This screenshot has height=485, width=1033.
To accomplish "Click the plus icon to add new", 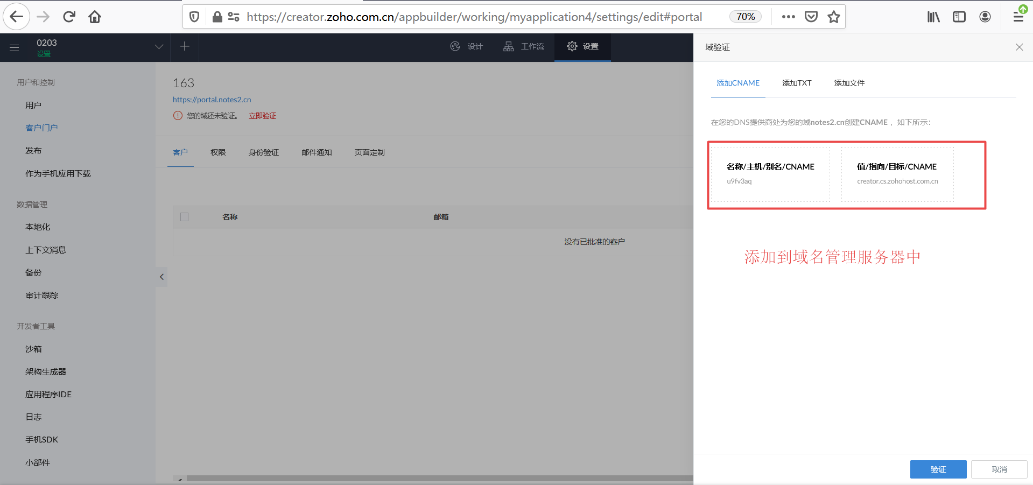I will pos(185,46).
